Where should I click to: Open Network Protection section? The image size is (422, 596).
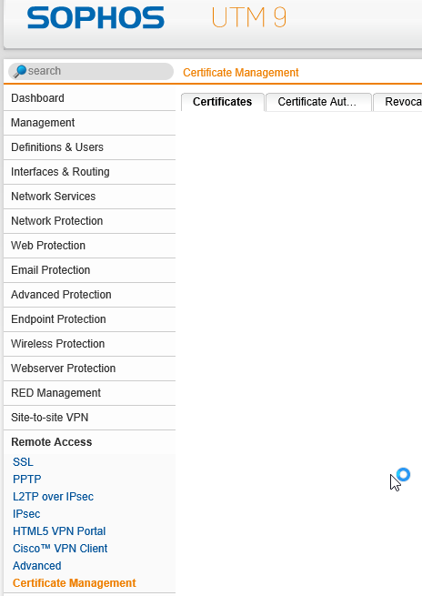(x=90, y=221)
